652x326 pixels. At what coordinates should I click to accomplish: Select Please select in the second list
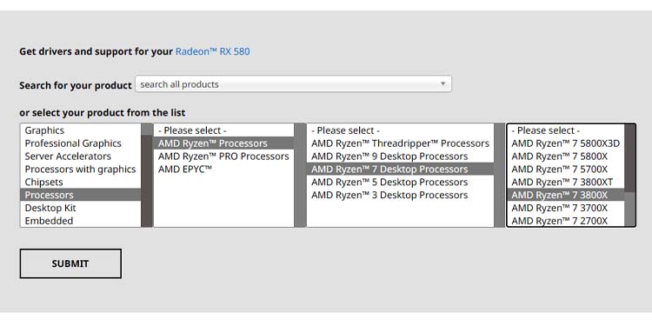[224, 130]
